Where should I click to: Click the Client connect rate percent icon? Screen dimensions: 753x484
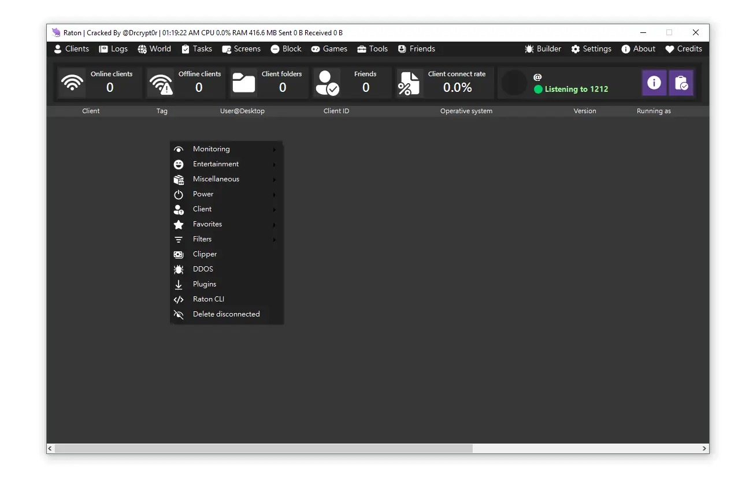pos(409,83)
